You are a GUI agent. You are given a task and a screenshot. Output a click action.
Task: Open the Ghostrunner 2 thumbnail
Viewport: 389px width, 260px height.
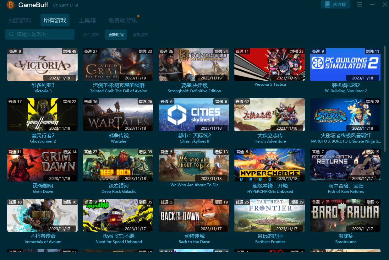(x=42, y=115)
